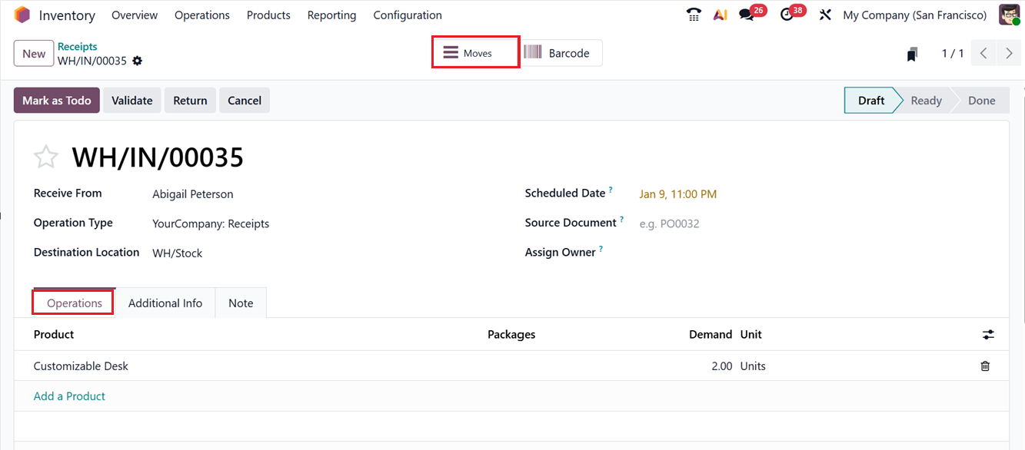Open the Operation Type field options
The height and width of the screenshot is (450, 1025).
[x=211, y=223]
